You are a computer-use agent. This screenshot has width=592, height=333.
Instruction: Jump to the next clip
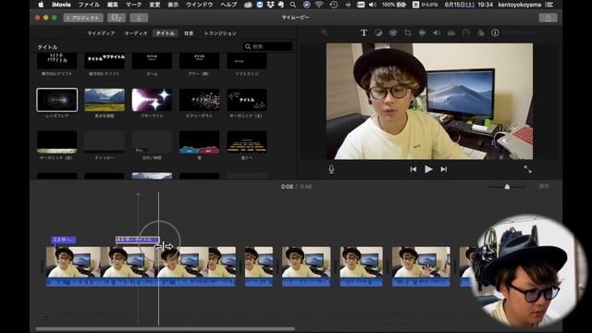pyautogui.click(x=444, y=169)
